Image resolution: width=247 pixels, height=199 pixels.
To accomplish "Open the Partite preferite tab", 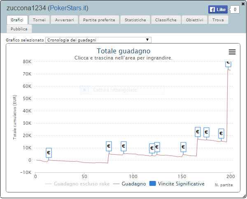I will click(x=99, y=20).
